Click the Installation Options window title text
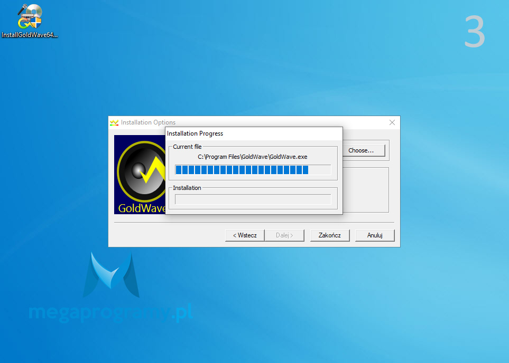This screenshot has width=509, height=363. point(148,122)
